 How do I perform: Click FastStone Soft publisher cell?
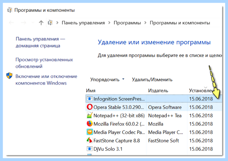tap(163, 140)
